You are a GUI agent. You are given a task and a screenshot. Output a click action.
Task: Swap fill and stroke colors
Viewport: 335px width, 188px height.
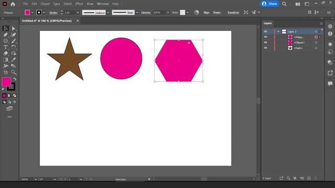(15, 79)
